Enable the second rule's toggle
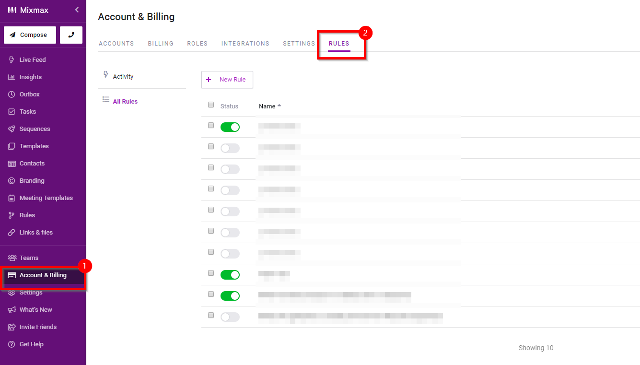This screenshot has height=365, width=640. 230,148
